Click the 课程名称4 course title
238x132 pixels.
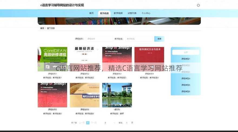coord(149,74)
